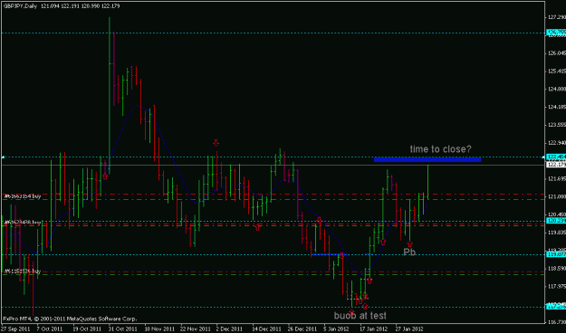Click the GBPJPY,Daily chart title
This screenshot has height=333, width=566.
coord(62,6)
